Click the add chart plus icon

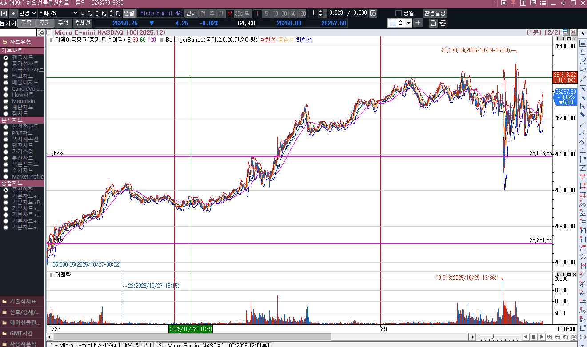pos(418,23)
